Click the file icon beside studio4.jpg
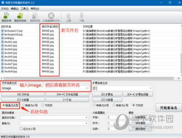 point(2,53)
